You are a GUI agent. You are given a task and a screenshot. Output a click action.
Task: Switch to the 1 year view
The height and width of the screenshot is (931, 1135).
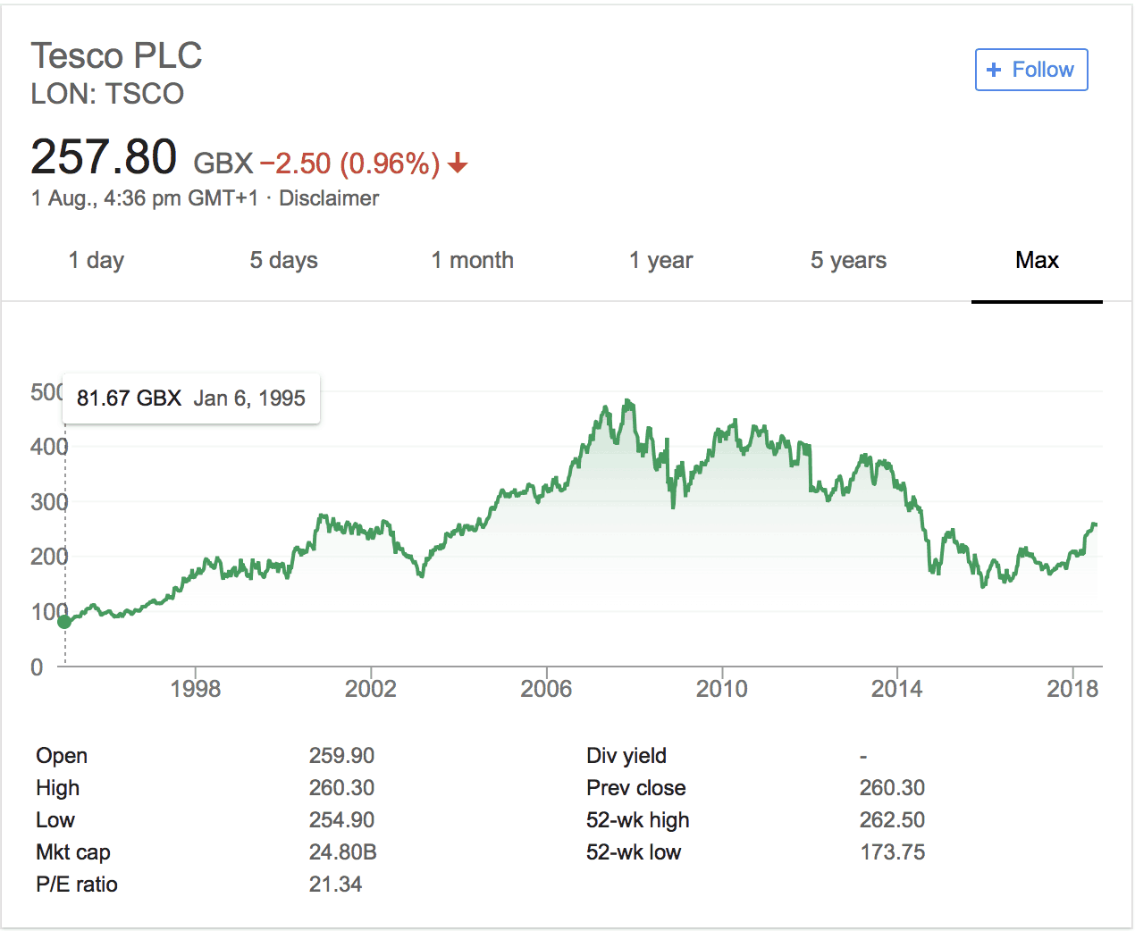coord(660,261)
